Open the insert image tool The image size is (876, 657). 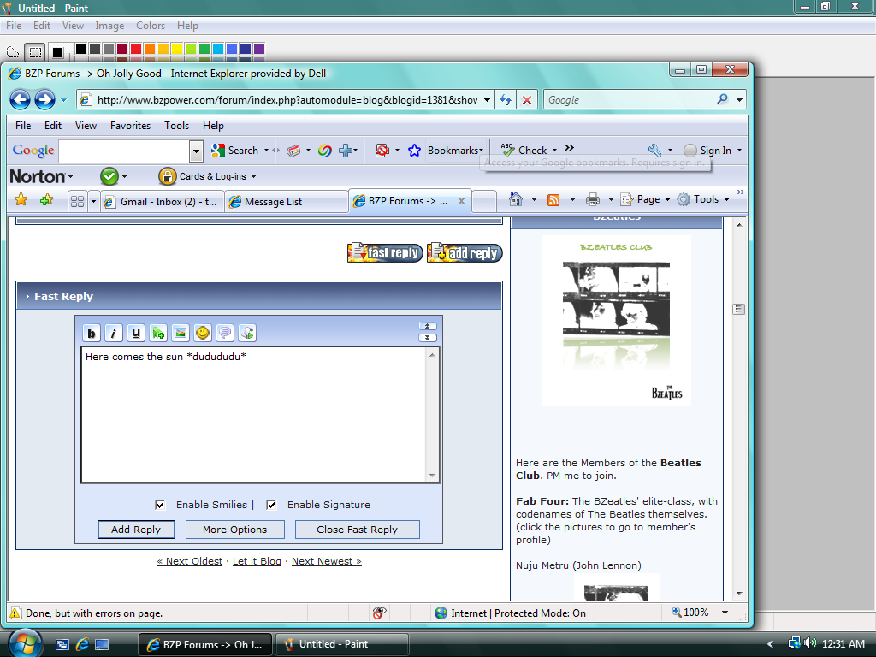click(x=181, y=333)
